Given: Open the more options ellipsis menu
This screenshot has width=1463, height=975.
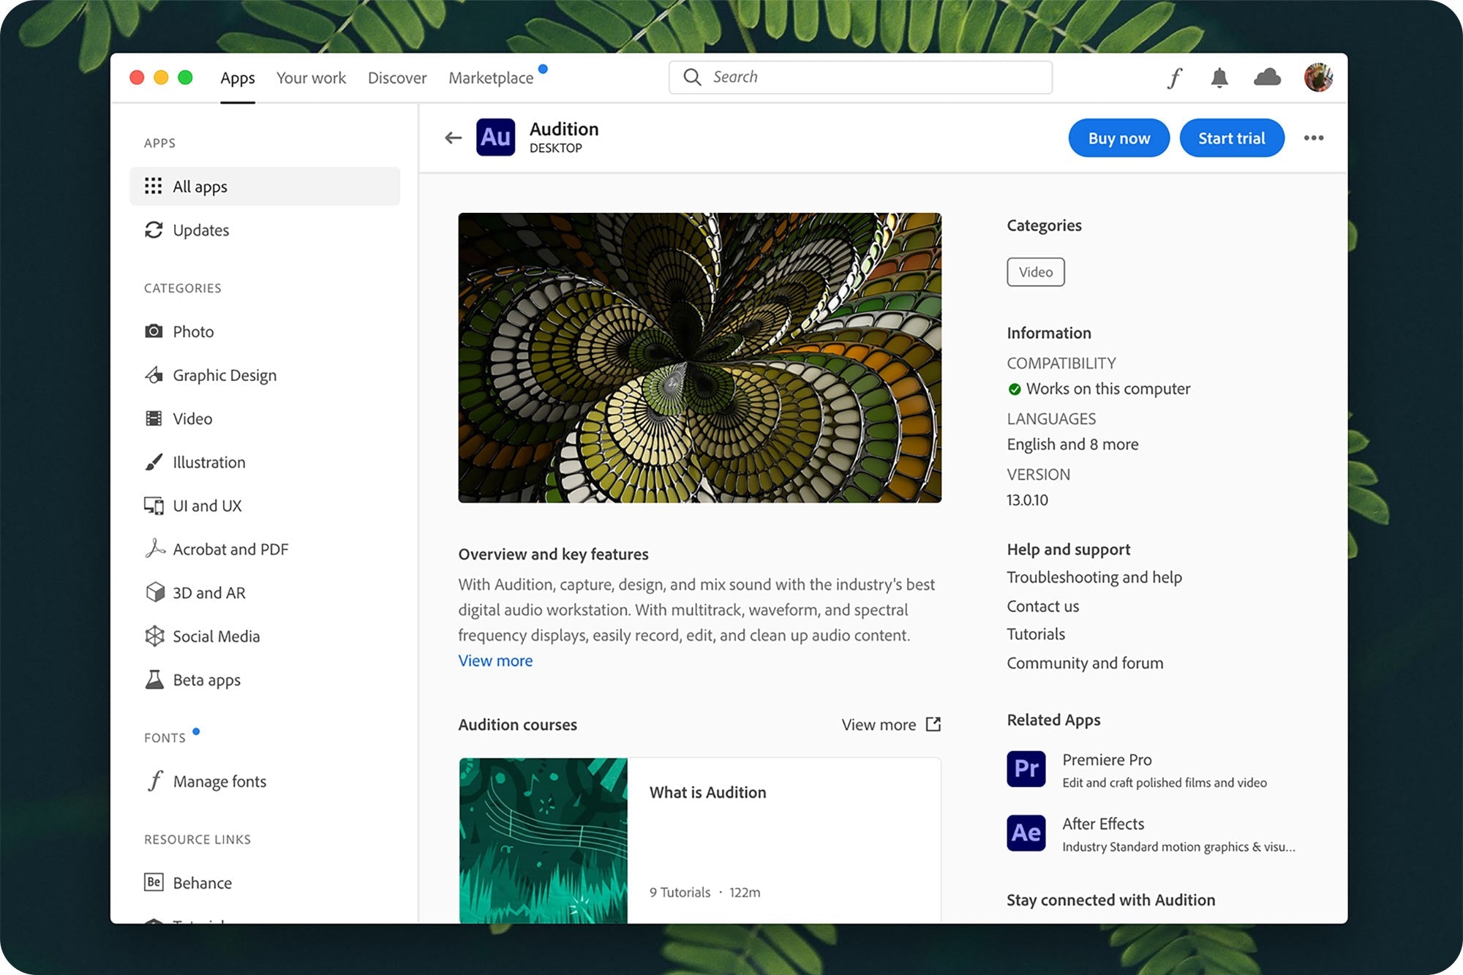Looking at the screenshot, I should pos(1313,138).
